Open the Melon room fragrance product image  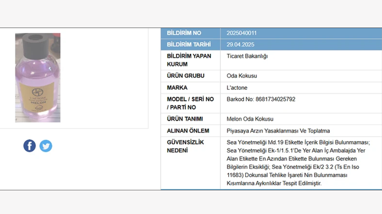38,78
